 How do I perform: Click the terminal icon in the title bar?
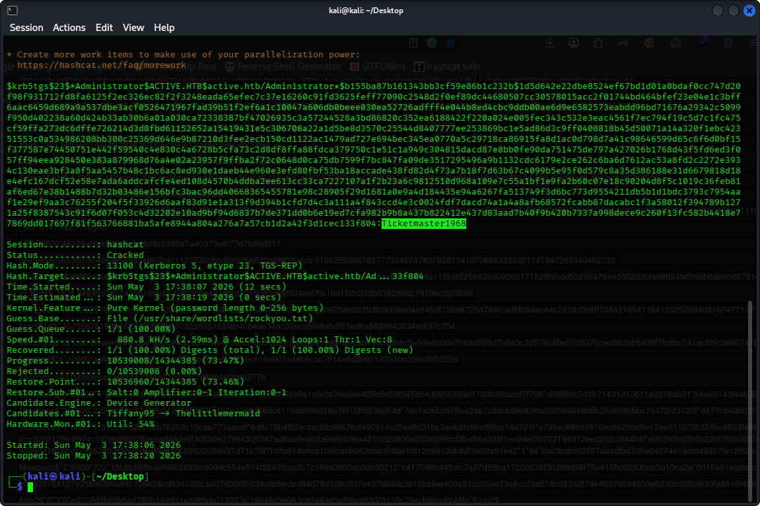(13, 10)
